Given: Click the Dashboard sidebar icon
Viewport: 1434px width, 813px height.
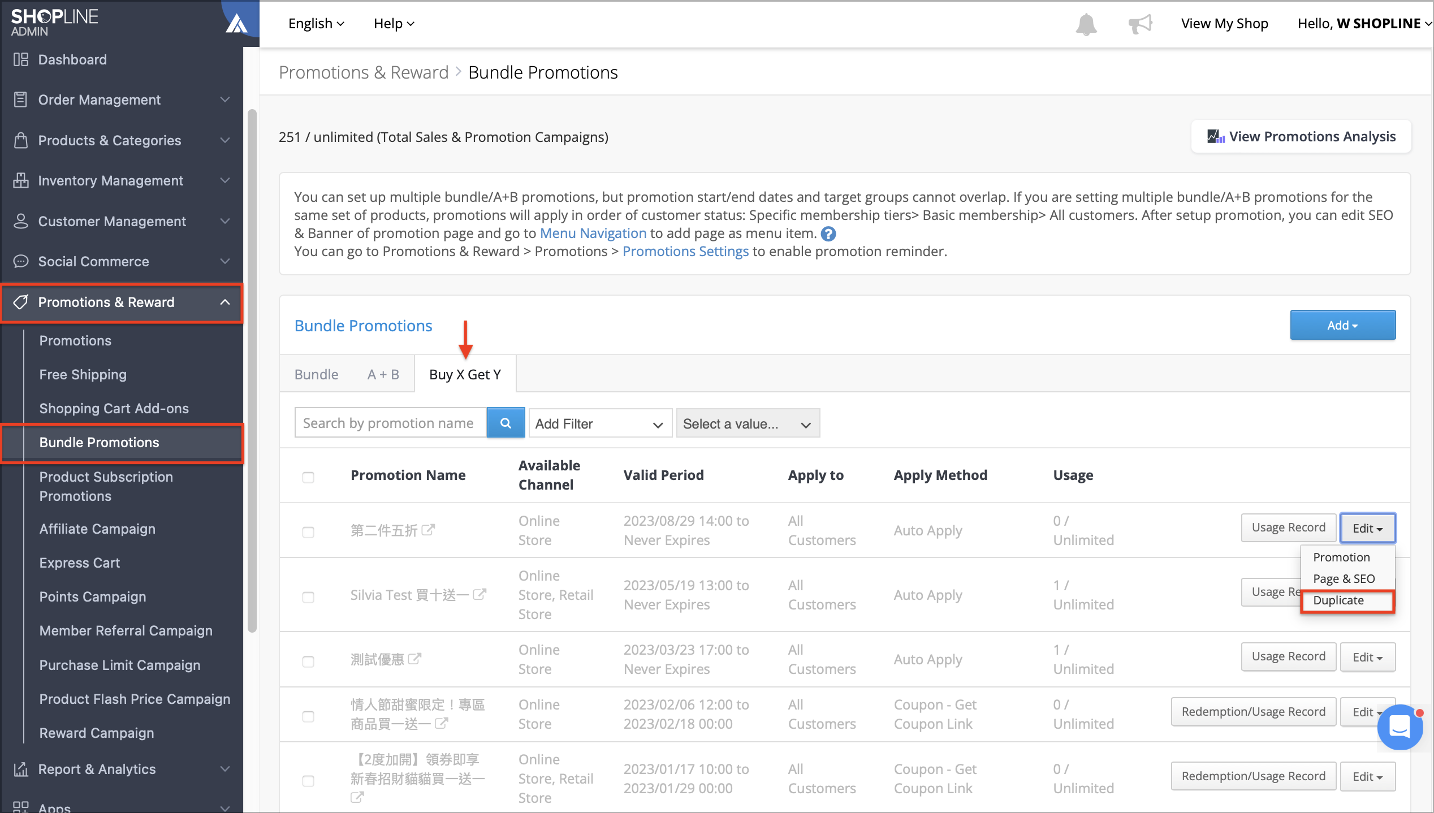Looking at the screenshot, I should pyautogui.click(x=21, y=59).
